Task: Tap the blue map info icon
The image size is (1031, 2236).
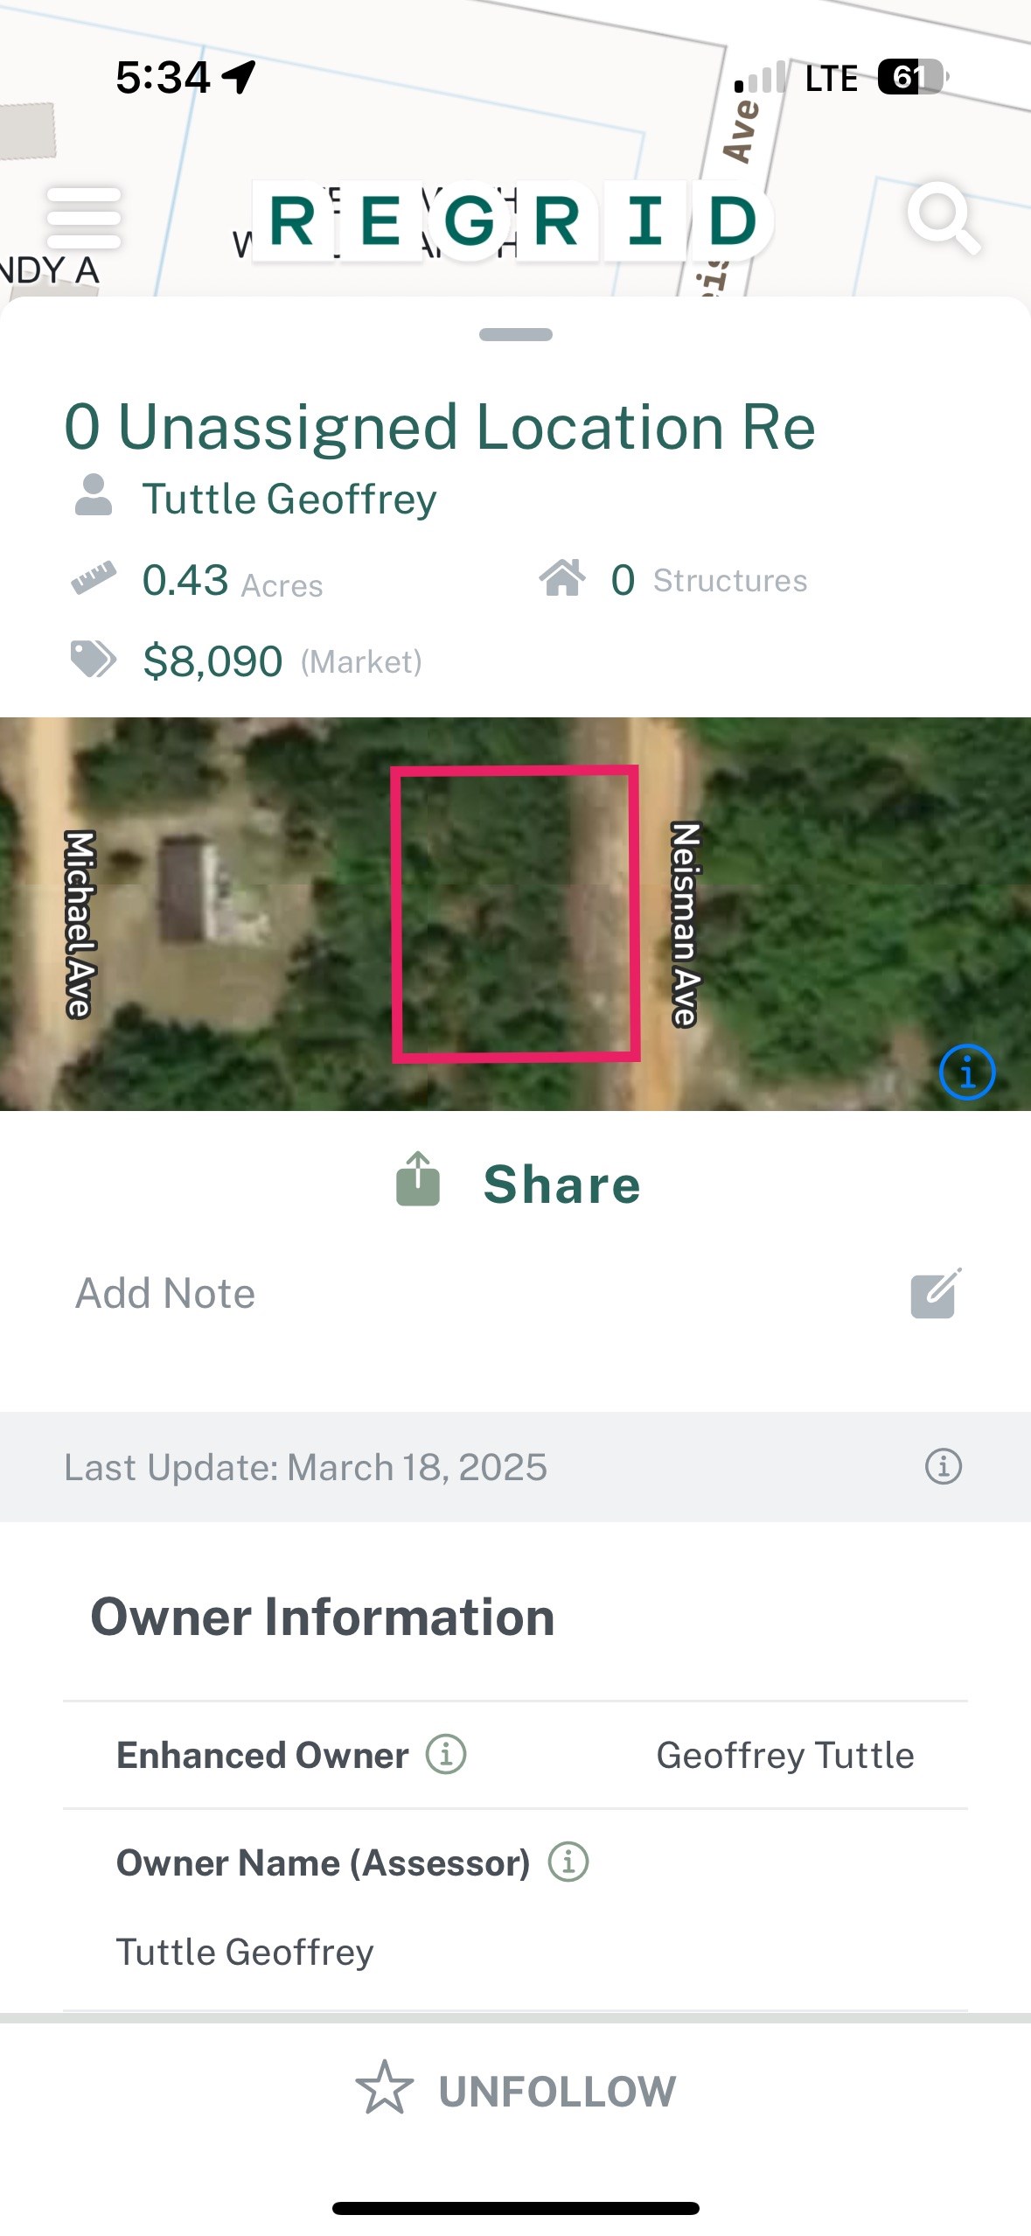Action: (966, 1072)
